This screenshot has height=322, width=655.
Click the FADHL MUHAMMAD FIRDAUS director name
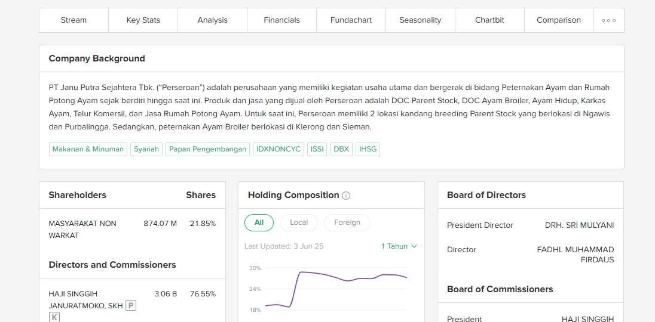point(576,255)
